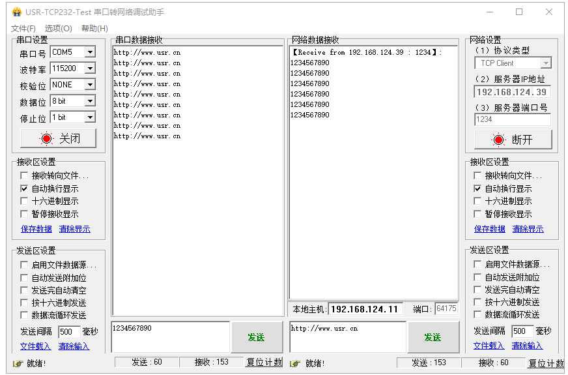
Task: Click the network 发送间隔 500 field
Action: [522, 331]
